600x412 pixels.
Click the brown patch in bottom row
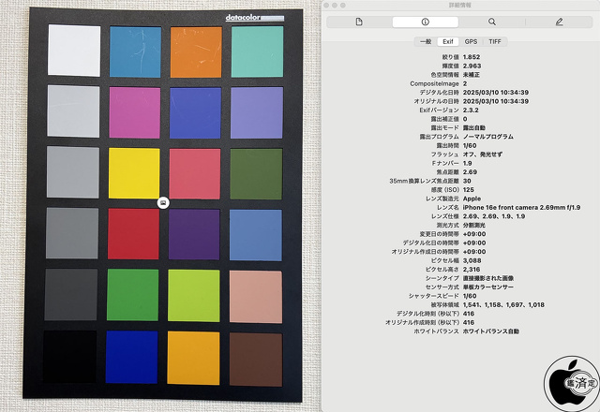(x=257, y=356)
